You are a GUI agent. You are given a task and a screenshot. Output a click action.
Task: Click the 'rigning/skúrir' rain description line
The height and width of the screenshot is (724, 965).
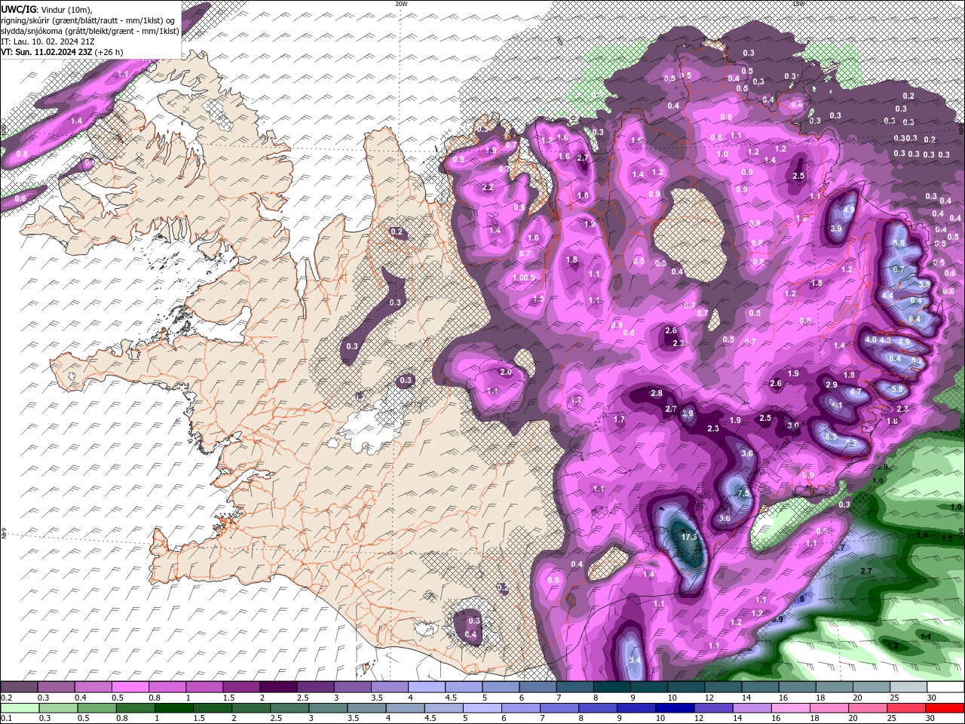click(88, 20)
